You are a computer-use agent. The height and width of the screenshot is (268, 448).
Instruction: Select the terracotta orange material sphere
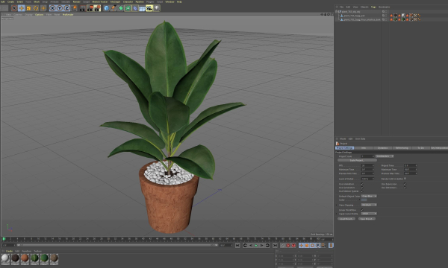tap(25, 258)
